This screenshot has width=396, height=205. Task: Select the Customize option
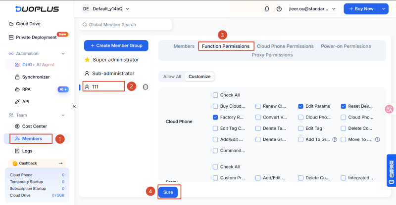(199, 77)
